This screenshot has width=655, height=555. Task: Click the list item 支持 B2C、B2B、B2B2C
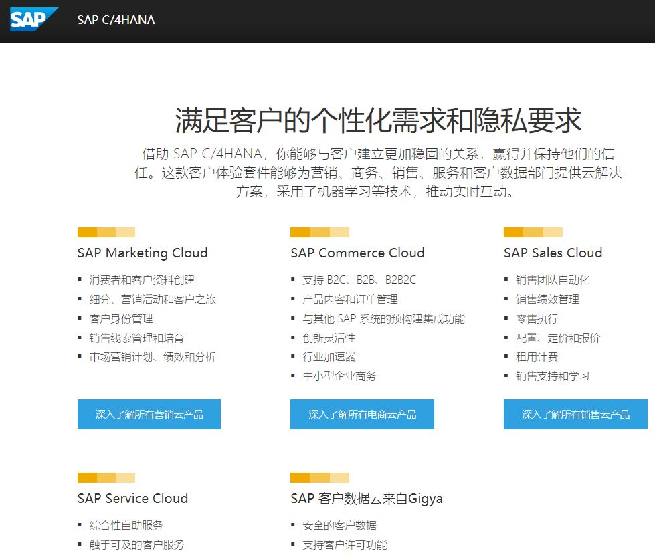359,280
